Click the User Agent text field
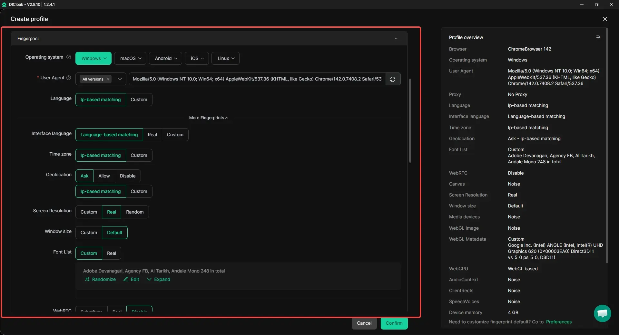Viewport: 619px width, 335px height. pos(257,79)
